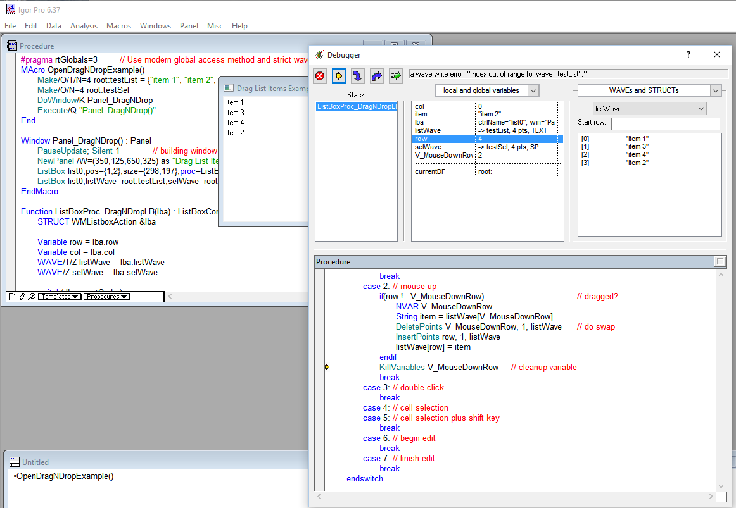Screen dimensions: 736x508
Task: Select wave index [1] row "item 3"
Action: pyautogui.click(x=649, y=147)
